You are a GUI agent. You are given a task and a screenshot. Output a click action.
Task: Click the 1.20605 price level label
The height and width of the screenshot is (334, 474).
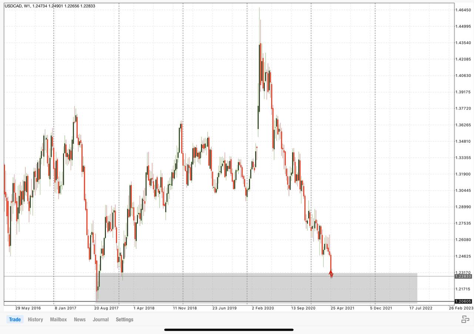pyautogui.click(x=463, y=301)
